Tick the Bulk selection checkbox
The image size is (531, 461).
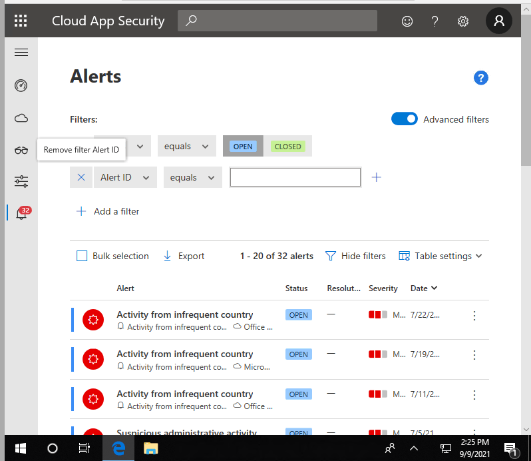coord(82,256)
